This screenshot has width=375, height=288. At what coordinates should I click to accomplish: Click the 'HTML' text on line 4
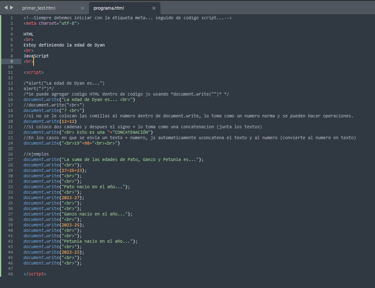click(x=29, y=34)
